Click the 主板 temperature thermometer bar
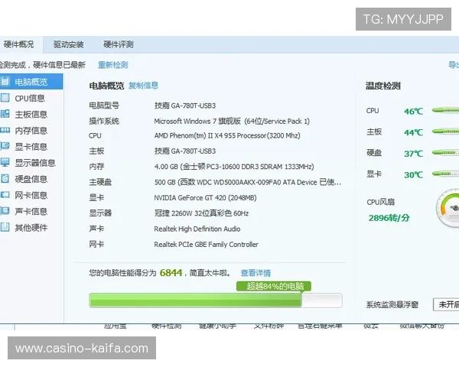Image resolution: width=459 pixels, height=367 pixels. pos(445,132)
